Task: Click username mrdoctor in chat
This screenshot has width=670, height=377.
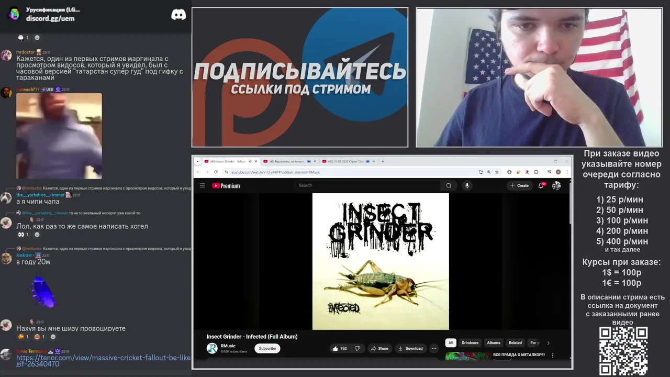Action: tap(25, 52)
